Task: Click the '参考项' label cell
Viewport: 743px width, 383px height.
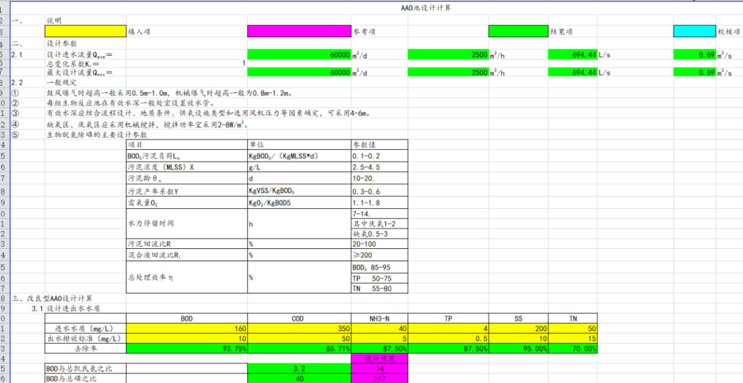Action: point(365,32)
